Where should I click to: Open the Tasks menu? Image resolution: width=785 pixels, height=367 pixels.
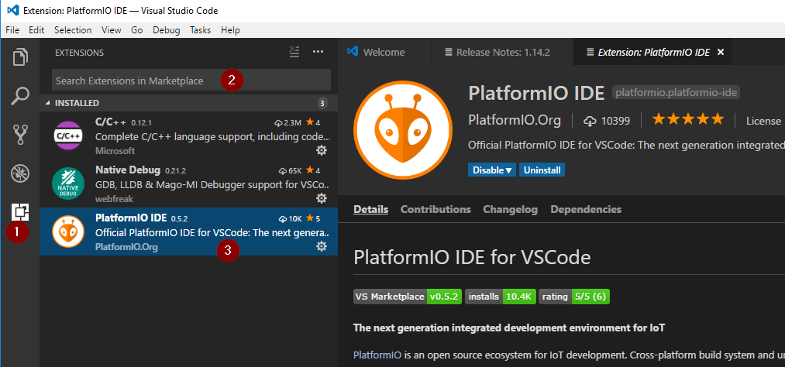[200, 30]
